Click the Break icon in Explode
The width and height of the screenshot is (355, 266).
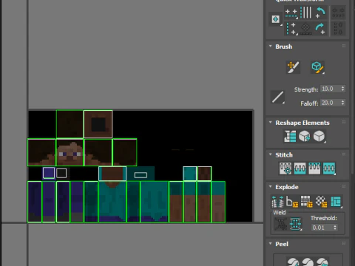point(277,202)
